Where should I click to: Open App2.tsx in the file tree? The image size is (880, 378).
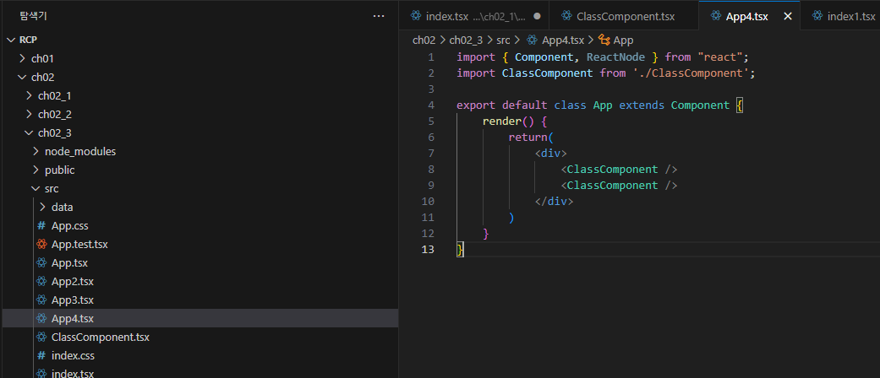coord(73,281)
